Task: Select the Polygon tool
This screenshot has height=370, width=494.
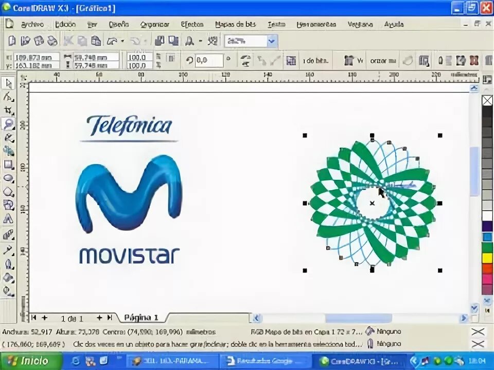Action: 8,192
